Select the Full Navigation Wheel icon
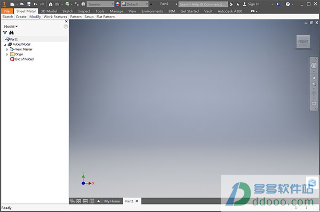The image size is (320, 212). pyautogui.click(x=314, y=66)
